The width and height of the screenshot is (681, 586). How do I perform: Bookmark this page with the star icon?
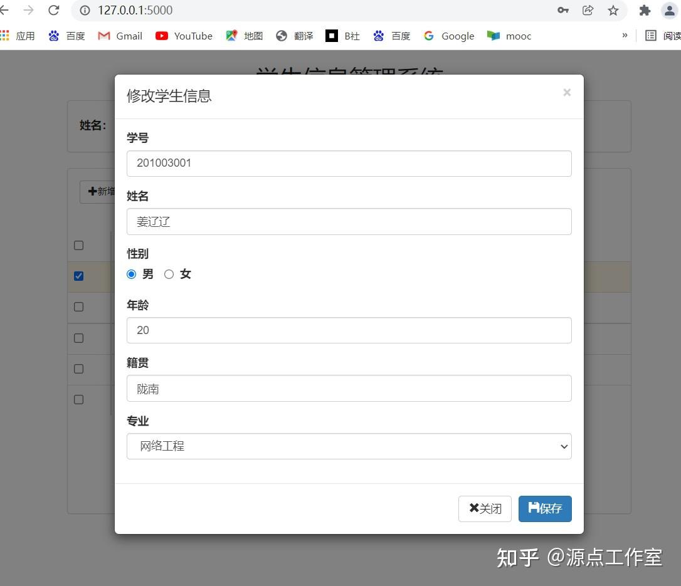click(613, 11)
